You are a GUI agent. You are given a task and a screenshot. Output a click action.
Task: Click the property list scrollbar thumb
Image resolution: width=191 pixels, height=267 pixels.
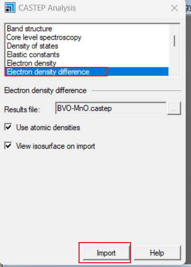175,41
